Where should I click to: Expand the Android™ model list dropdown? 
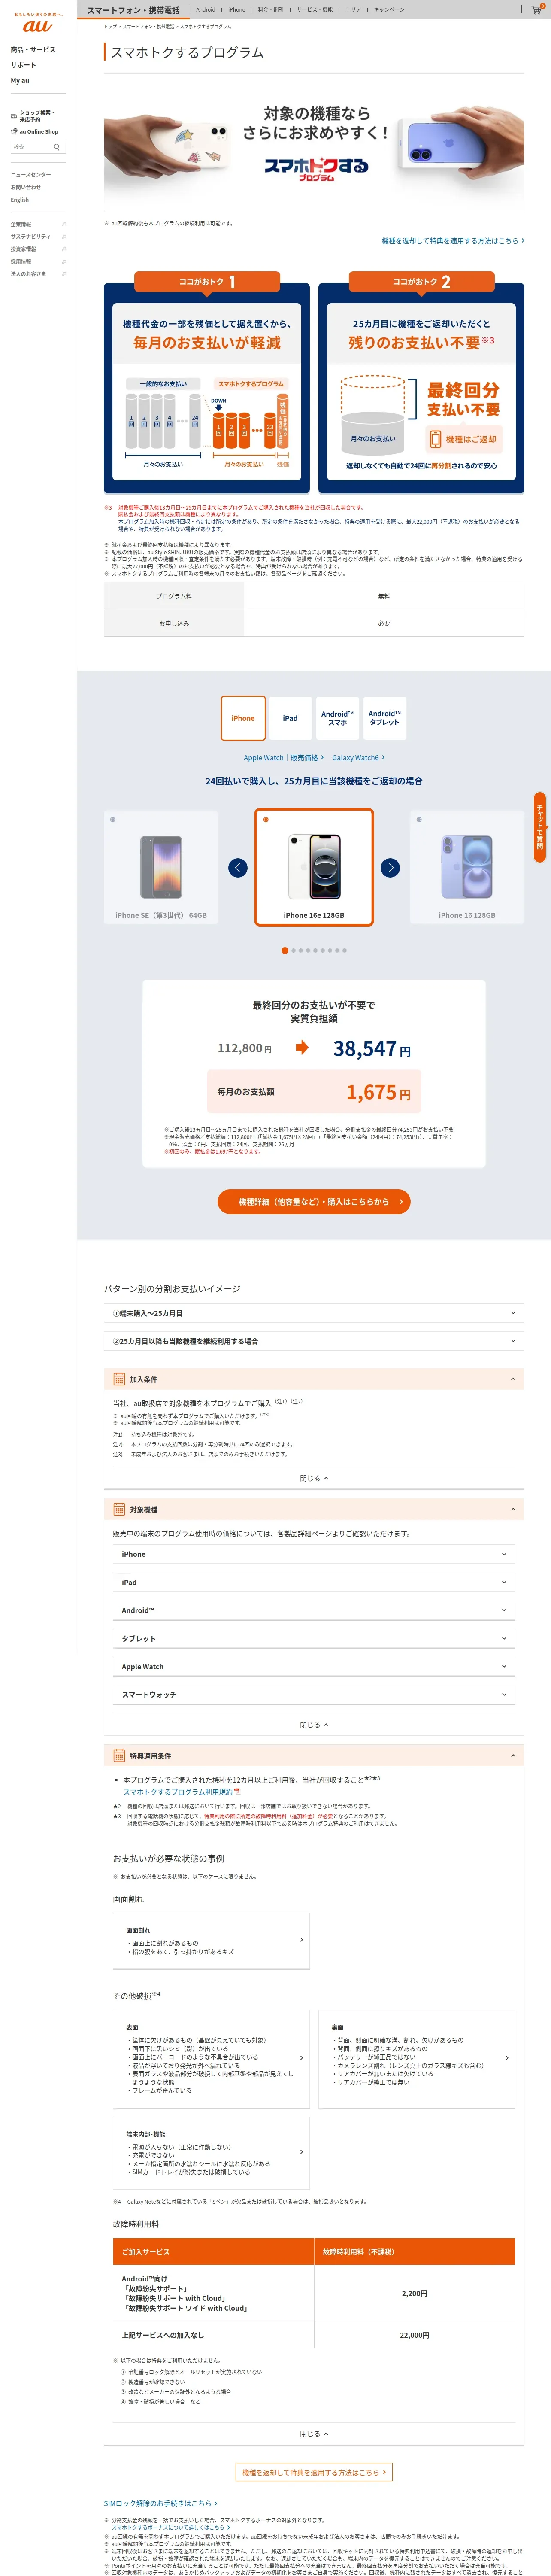(314, 1610)
